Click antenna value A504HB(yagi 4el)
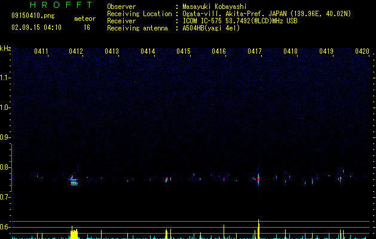This screenshot has width=376, height=239. click(211, 28)
